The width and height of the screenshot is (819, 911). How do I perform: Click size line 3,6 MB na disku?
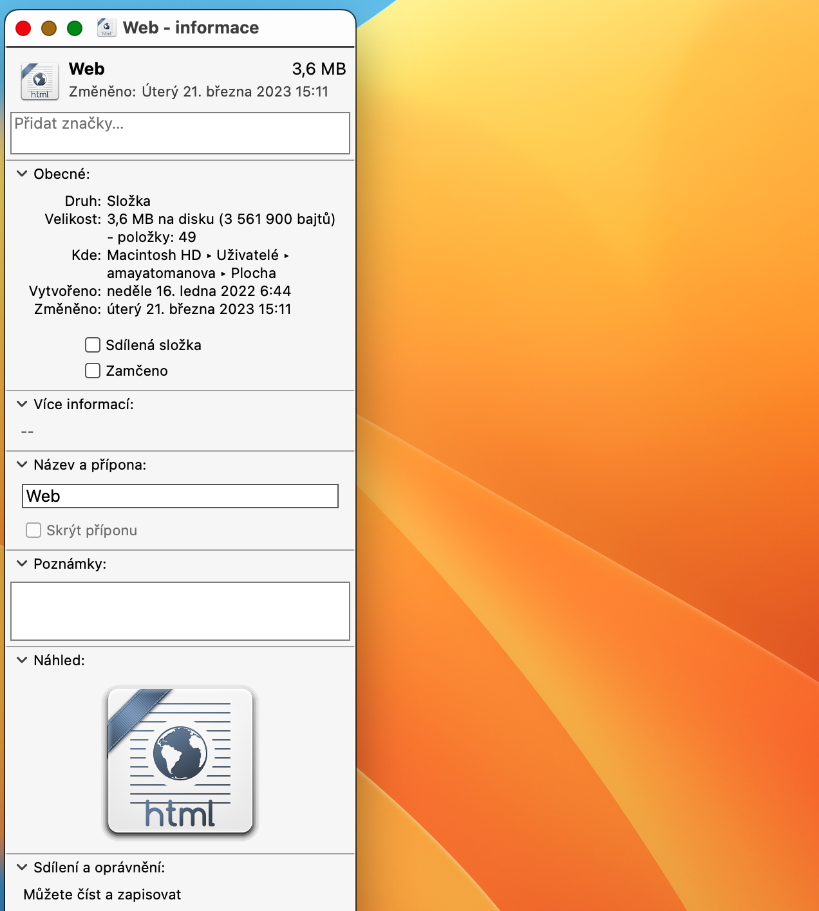(x=221, y=219)
